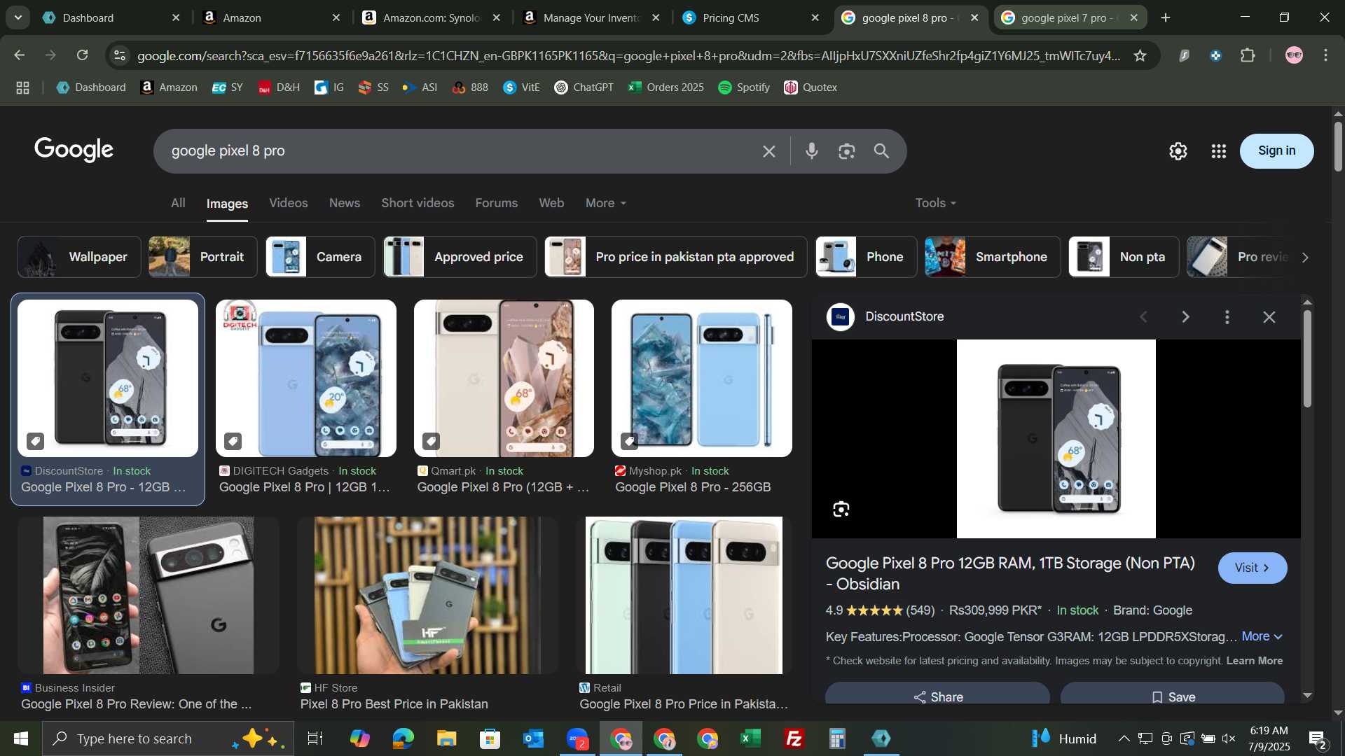
Task: Open Business Insider review image
Action: click(x=149, y=596)
